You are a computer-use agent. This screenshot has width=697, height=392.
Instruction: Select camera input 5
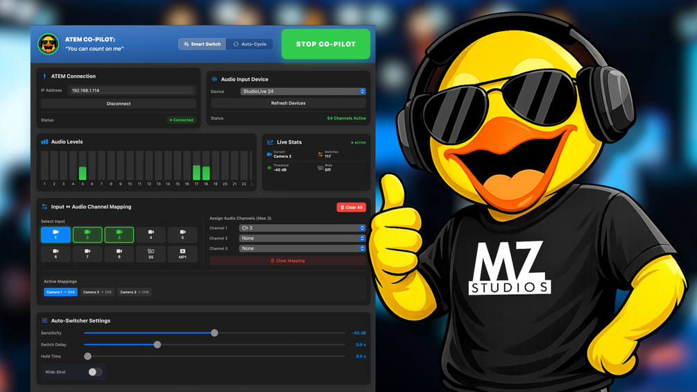(182, 235)
